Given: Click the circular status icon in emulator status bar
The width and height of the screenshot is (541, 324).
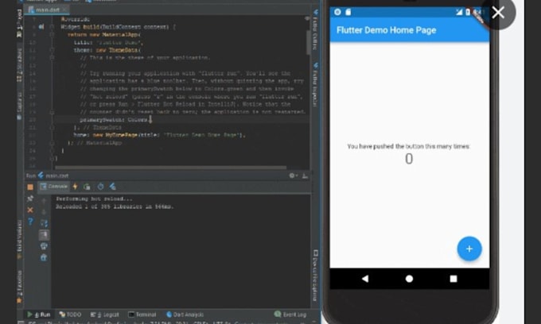Looking at the screenshot, I should [337, 12].
